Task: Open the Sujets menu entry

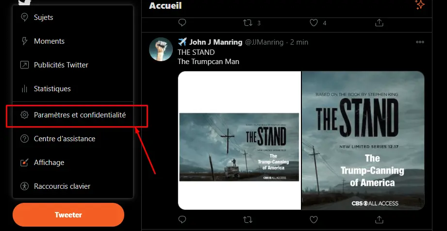Action: (73, 17)
